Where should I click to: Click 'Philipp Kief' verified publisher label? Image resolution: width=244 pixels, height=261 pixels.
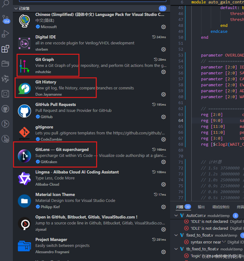pyautogui.click(x=50, y=207)
